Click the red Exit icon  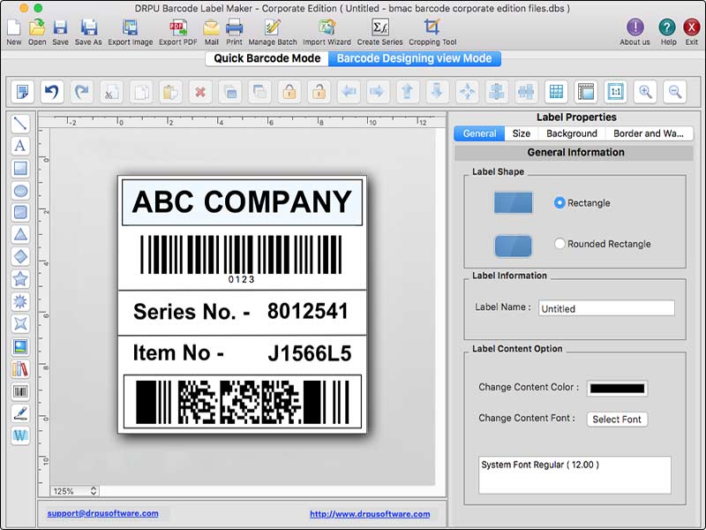pos(692,27)
